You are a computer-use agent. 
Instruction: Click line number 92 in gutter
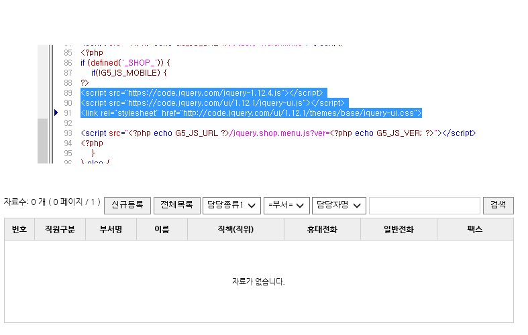pyautogui.click(x=68, y=123)
